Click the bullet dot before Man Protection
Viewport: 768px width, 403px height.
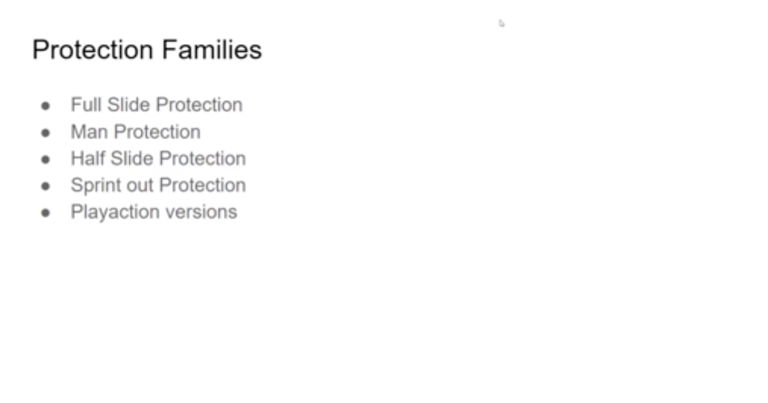click(45, 132)
